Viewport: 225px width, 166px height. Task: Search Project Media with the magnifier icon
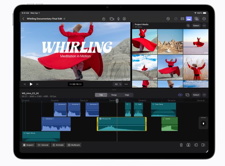tap(188, 26)
